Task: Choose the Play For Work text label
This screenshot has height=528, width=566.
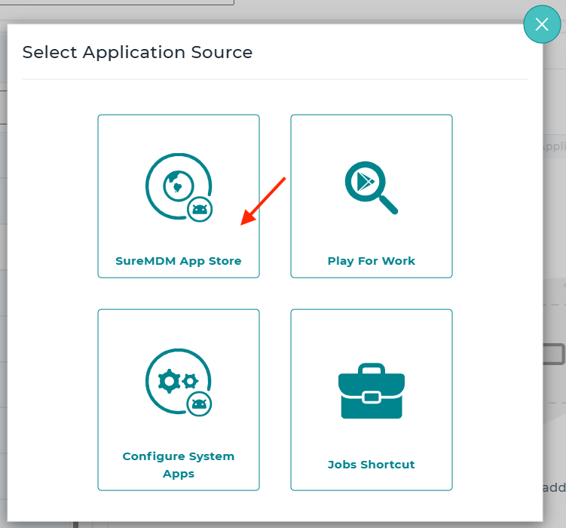Action: click(371, 261)
